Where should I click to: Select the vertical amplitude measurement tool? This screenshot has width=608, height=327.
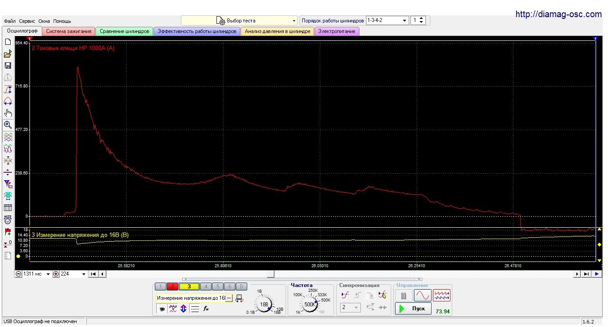click(7, 90)
